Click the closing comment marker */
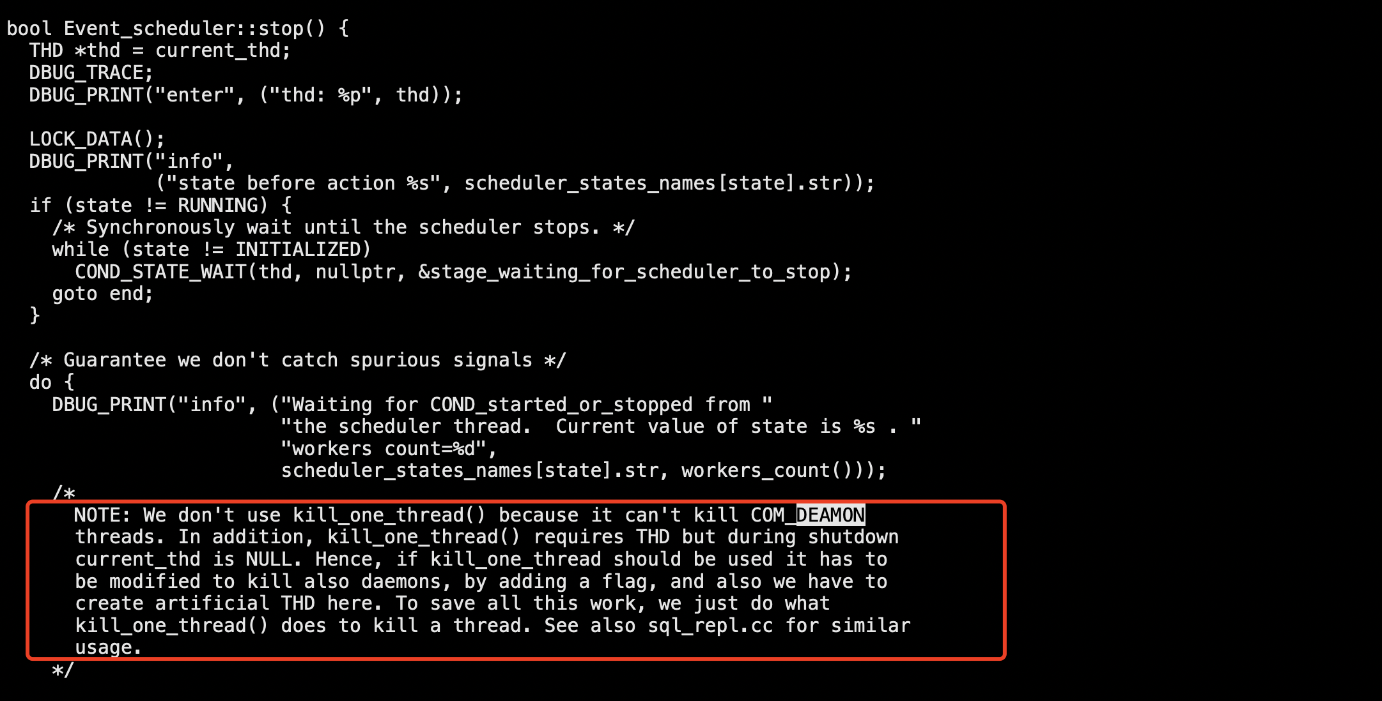 [x=63, y=670]
